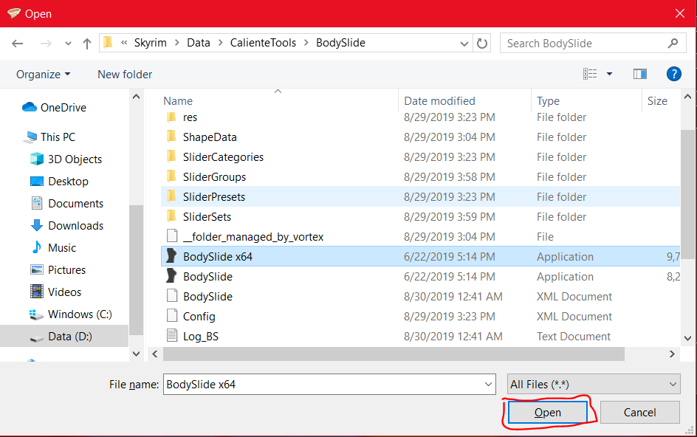Select the __folder_managed_by_vortex file

(x=420, y=236)
